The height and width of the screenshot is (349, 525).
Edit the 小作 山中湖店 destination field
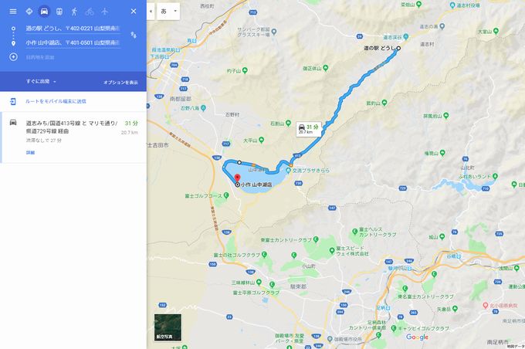point(73,42)
